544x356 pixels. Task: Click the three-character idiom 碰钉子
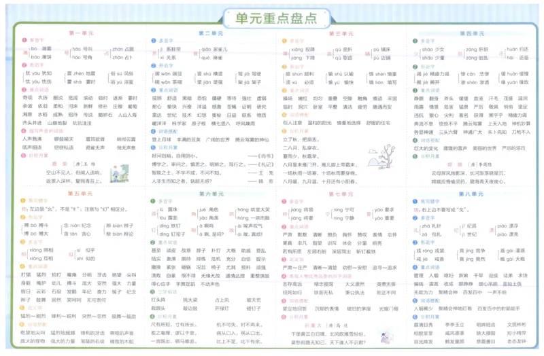click(x=254, y=308)
